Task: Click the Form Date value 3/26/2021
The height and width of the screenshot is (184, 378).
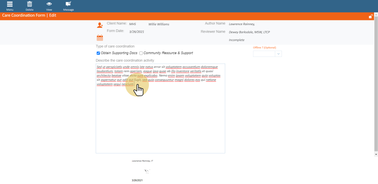Action: pyautogui.click(x=137, y=32)
